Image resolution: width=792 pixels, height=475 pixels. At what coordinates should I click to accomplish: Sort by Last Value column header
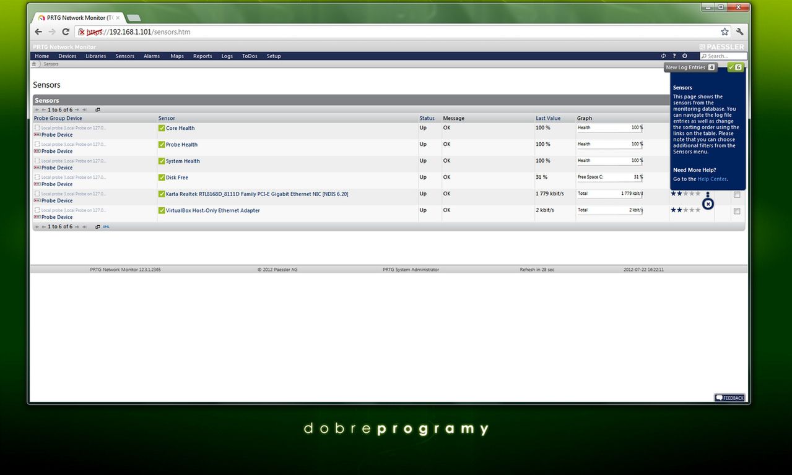(x=548, y=118)
